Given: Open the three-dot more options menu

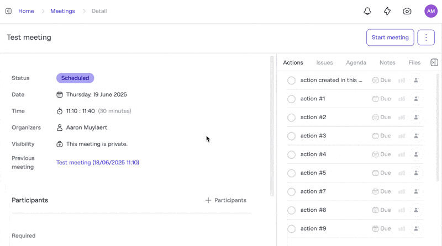Looking at the screenshot, I should tap(426, 38).
